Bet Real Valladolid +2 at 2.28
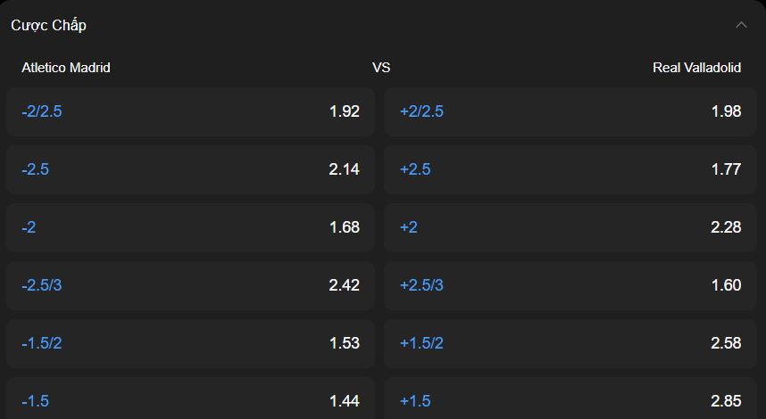Screen dimensions: 766x419 click(x=570, y=227)
